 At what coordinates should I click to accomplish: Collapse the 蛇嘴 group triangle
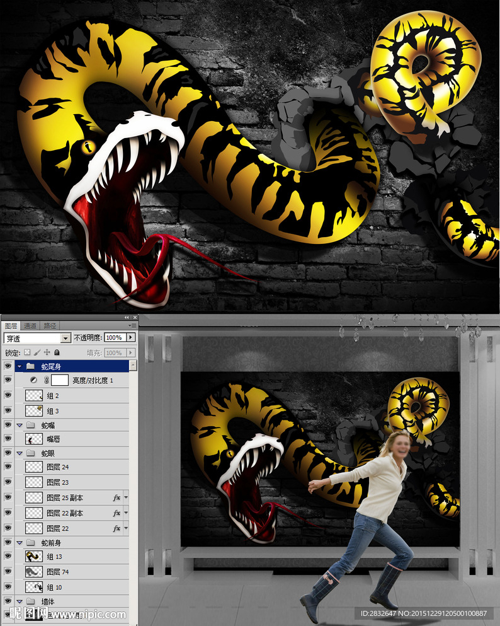(x=19, y=425)
